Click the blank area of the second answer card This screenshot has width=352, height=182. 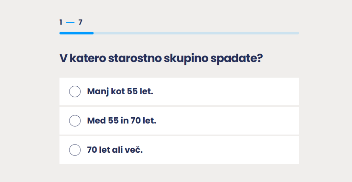coord(223,121)
